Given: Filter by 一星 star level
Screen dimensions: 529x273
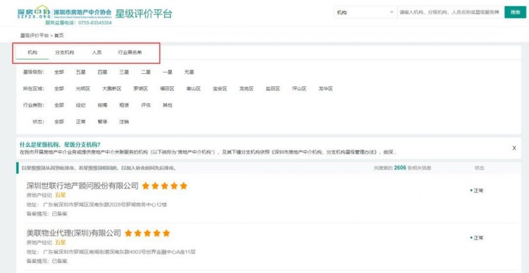Looking at the screenshot, I should coord(167,72).
